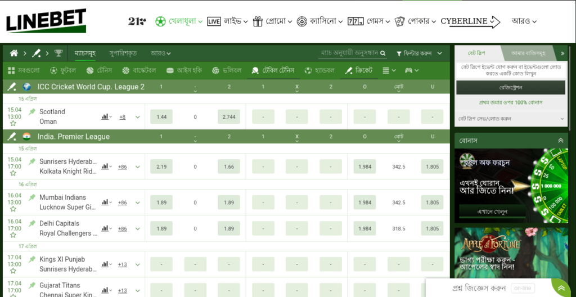The width and height of the screenshot is (576, 297).
Task: Expand বেট স্লিপ সেভ/লোড করুন section
Action: pos(511,119)
